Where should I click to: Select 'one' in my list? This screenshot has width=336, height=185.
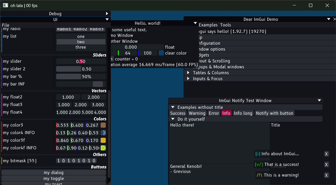[x=81, y=37]
